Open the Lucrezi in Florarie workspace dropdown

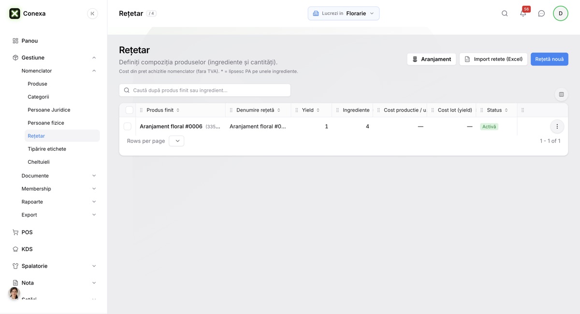click(x=344, y=14)
